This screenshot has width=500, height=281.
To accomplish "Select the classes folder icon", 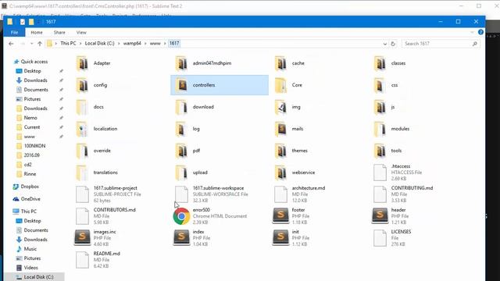I will [x=380, y=63].
